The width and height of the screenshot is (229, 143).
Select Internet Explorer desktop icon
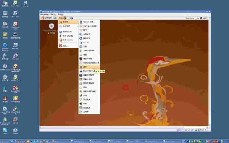pos(5,47)
